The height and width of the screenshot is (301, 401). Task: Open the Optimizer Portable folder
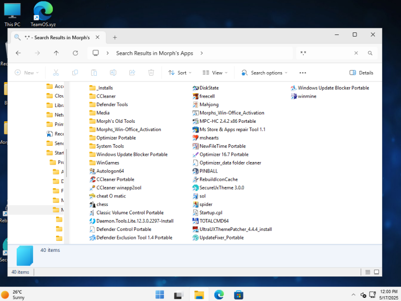[113, 138]
